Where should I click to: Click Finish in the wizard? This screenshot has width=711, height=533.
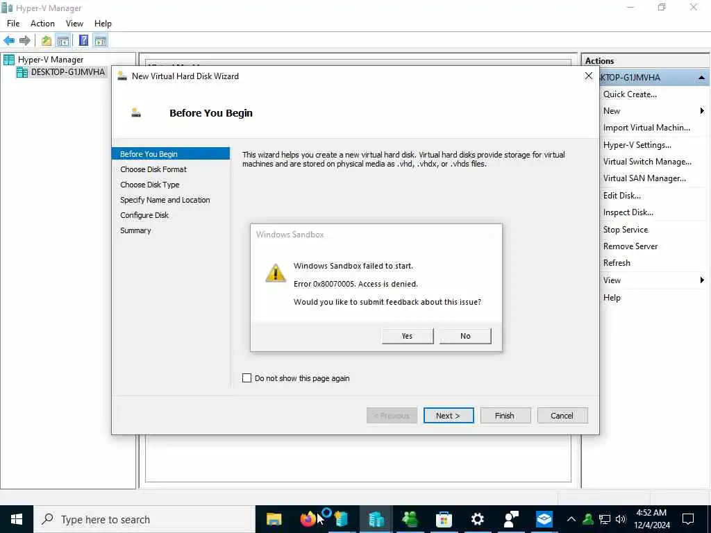505,416
